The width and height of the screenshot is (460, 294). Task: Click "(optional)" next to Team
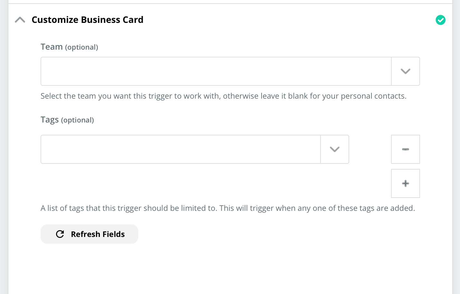tap(81, 47)
